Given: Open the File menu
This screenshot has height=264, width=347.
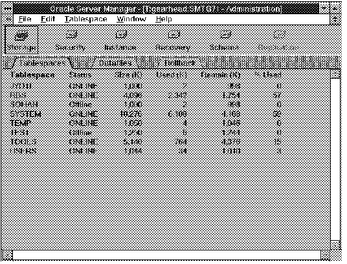Looking at the screenshot, I should click(x=25, y=19).
